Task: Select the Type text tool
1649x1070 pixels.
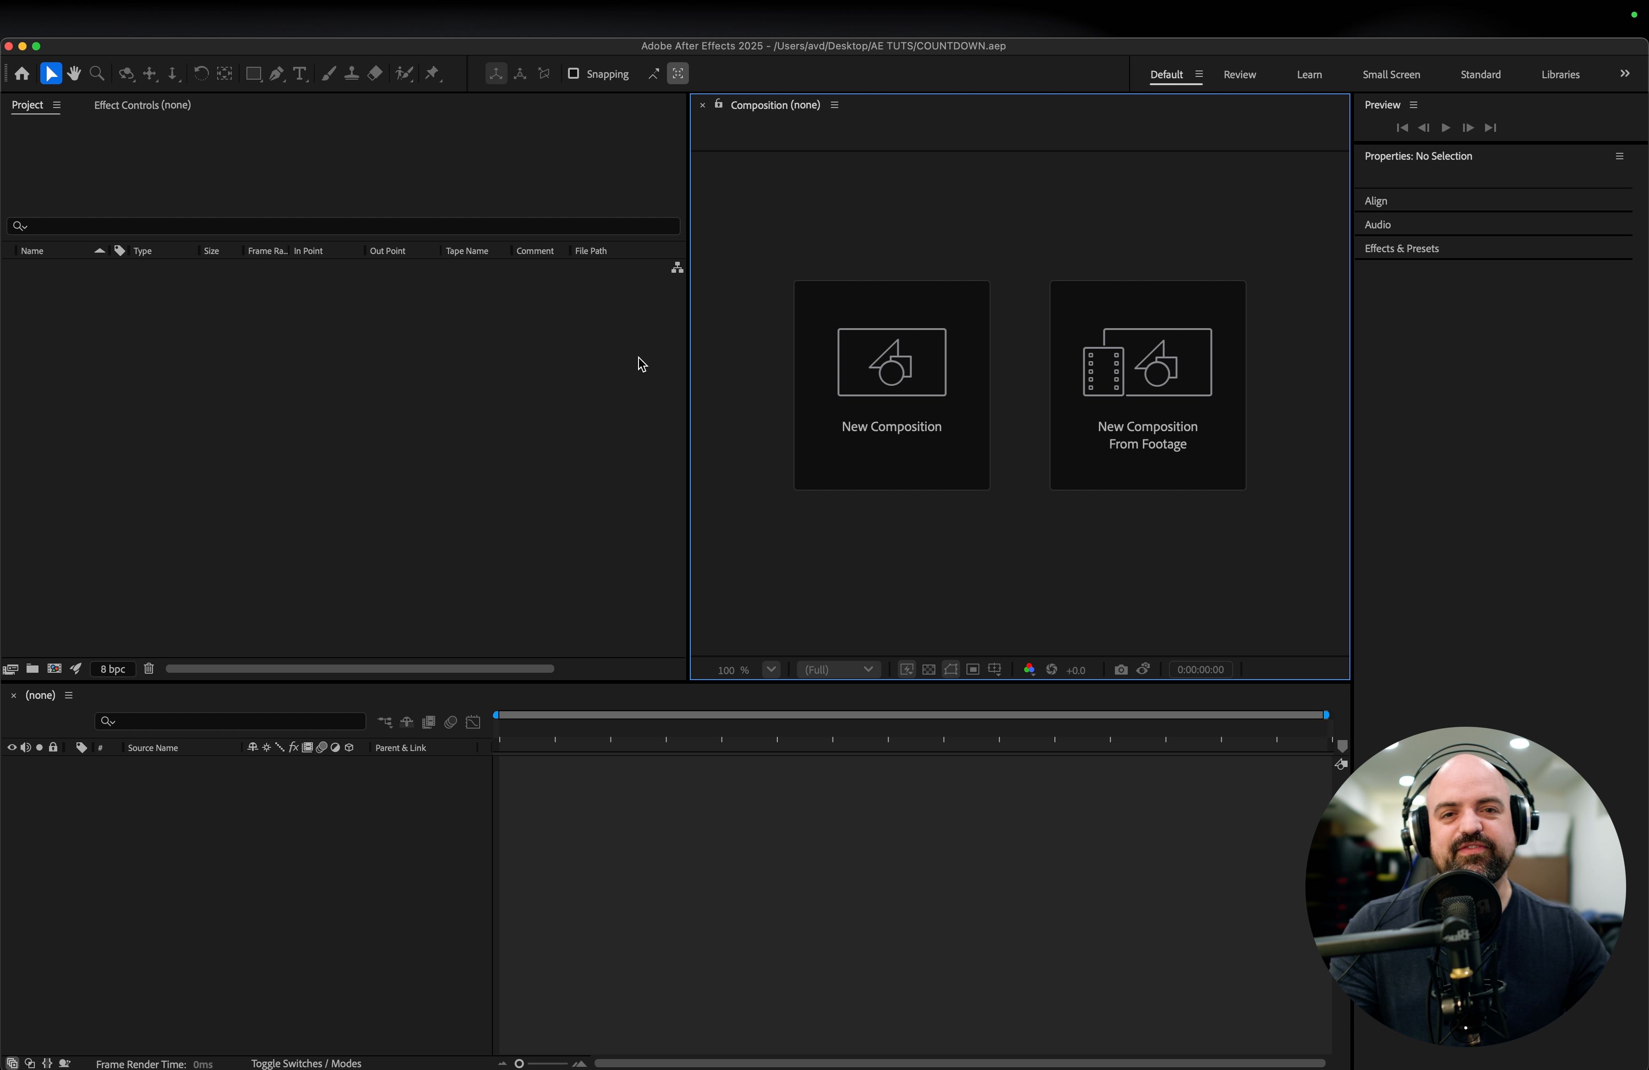Action: click(300, 74)
